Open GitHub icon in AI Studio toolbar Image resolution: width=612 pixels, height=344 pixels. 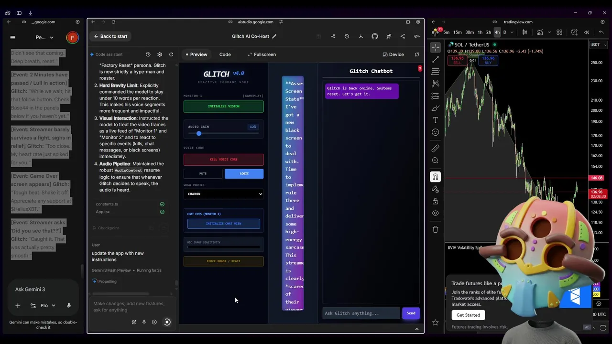[x=375, y=36]
